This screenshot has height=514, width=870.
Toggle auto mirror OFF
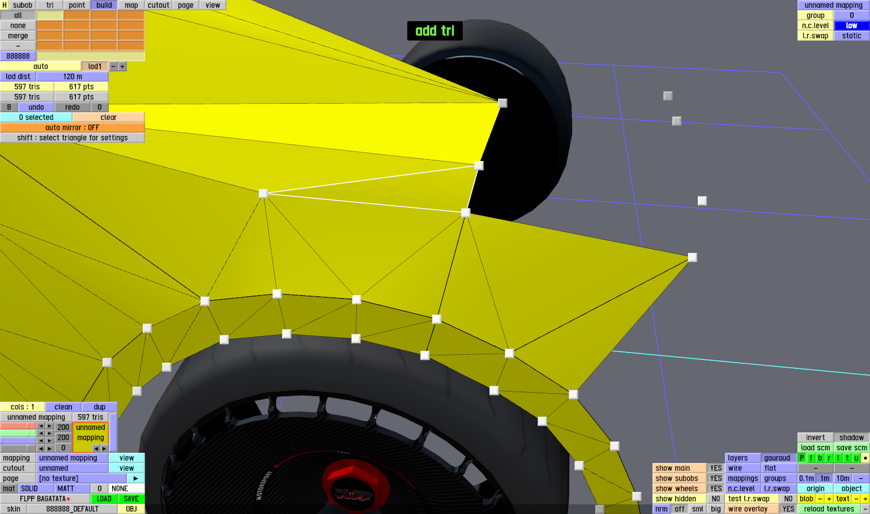coord(72,128)
